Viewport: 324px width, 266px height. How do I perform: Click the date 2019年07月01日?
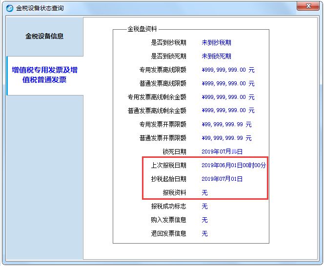222,179
